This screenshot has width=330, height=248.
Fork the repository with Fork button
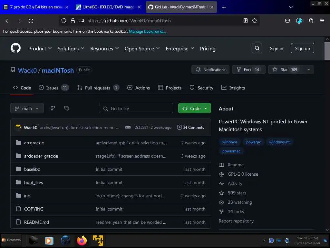coord(248,70)
